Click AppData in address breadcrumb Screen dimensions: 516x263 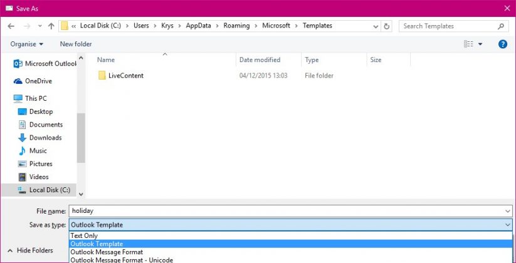point(198,26)
